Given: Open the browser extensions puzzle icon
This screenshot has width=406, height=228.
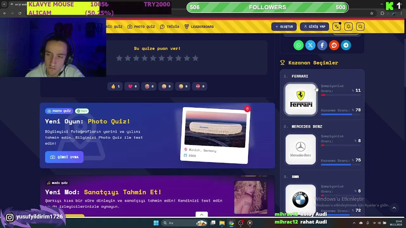Looking at the screenshot, I should point(383,13).
